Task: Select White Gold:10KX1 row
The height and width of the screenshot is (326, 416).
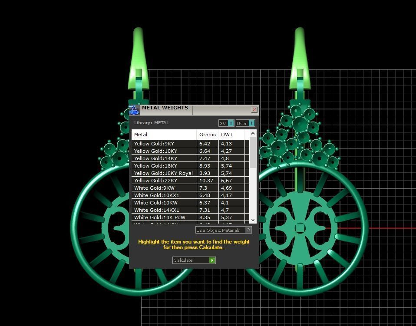Action: pyautogui.click(x=191, y=195)
